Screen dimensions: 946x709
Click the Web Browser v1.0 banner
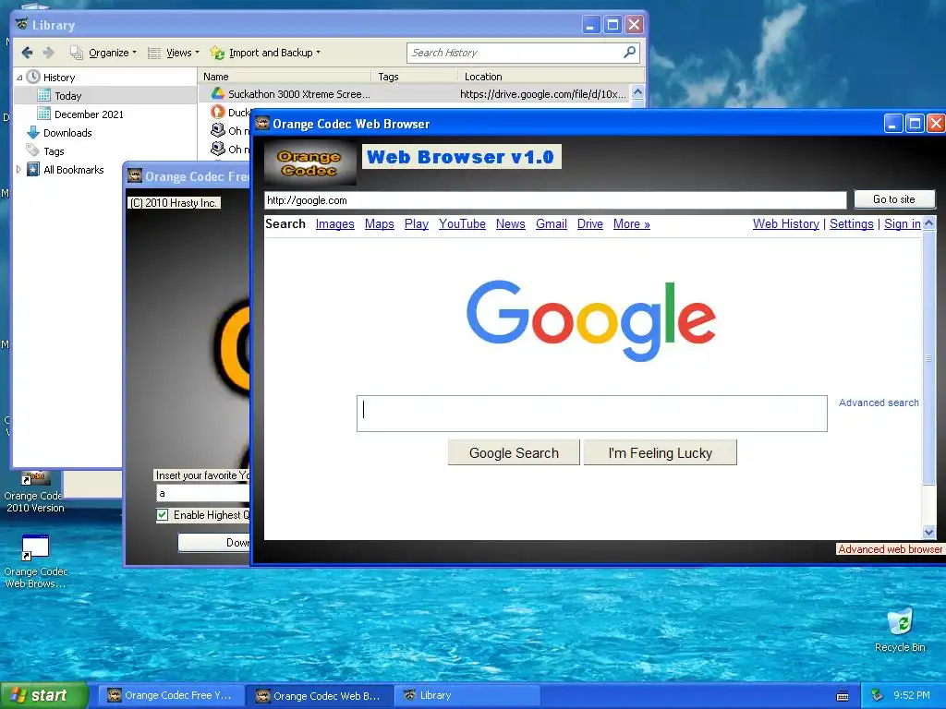pyautogui.click(x=462, y=157)
